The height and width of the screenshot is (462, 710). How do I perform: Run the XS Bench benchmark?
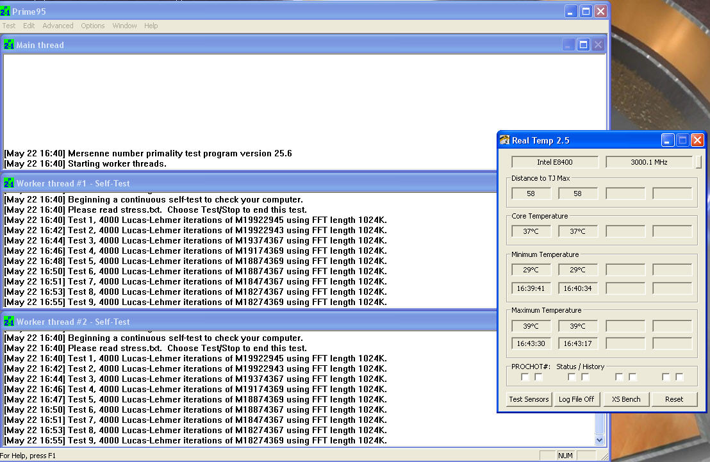[x=626, y=399]
